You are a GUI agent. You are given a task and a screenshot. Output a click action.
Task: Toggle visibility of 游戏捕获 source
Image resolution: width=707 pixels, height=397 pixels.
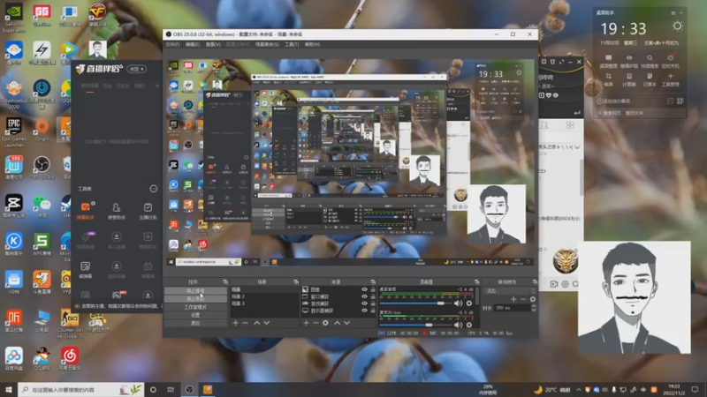pyautogui.click(x=364, y=303)
